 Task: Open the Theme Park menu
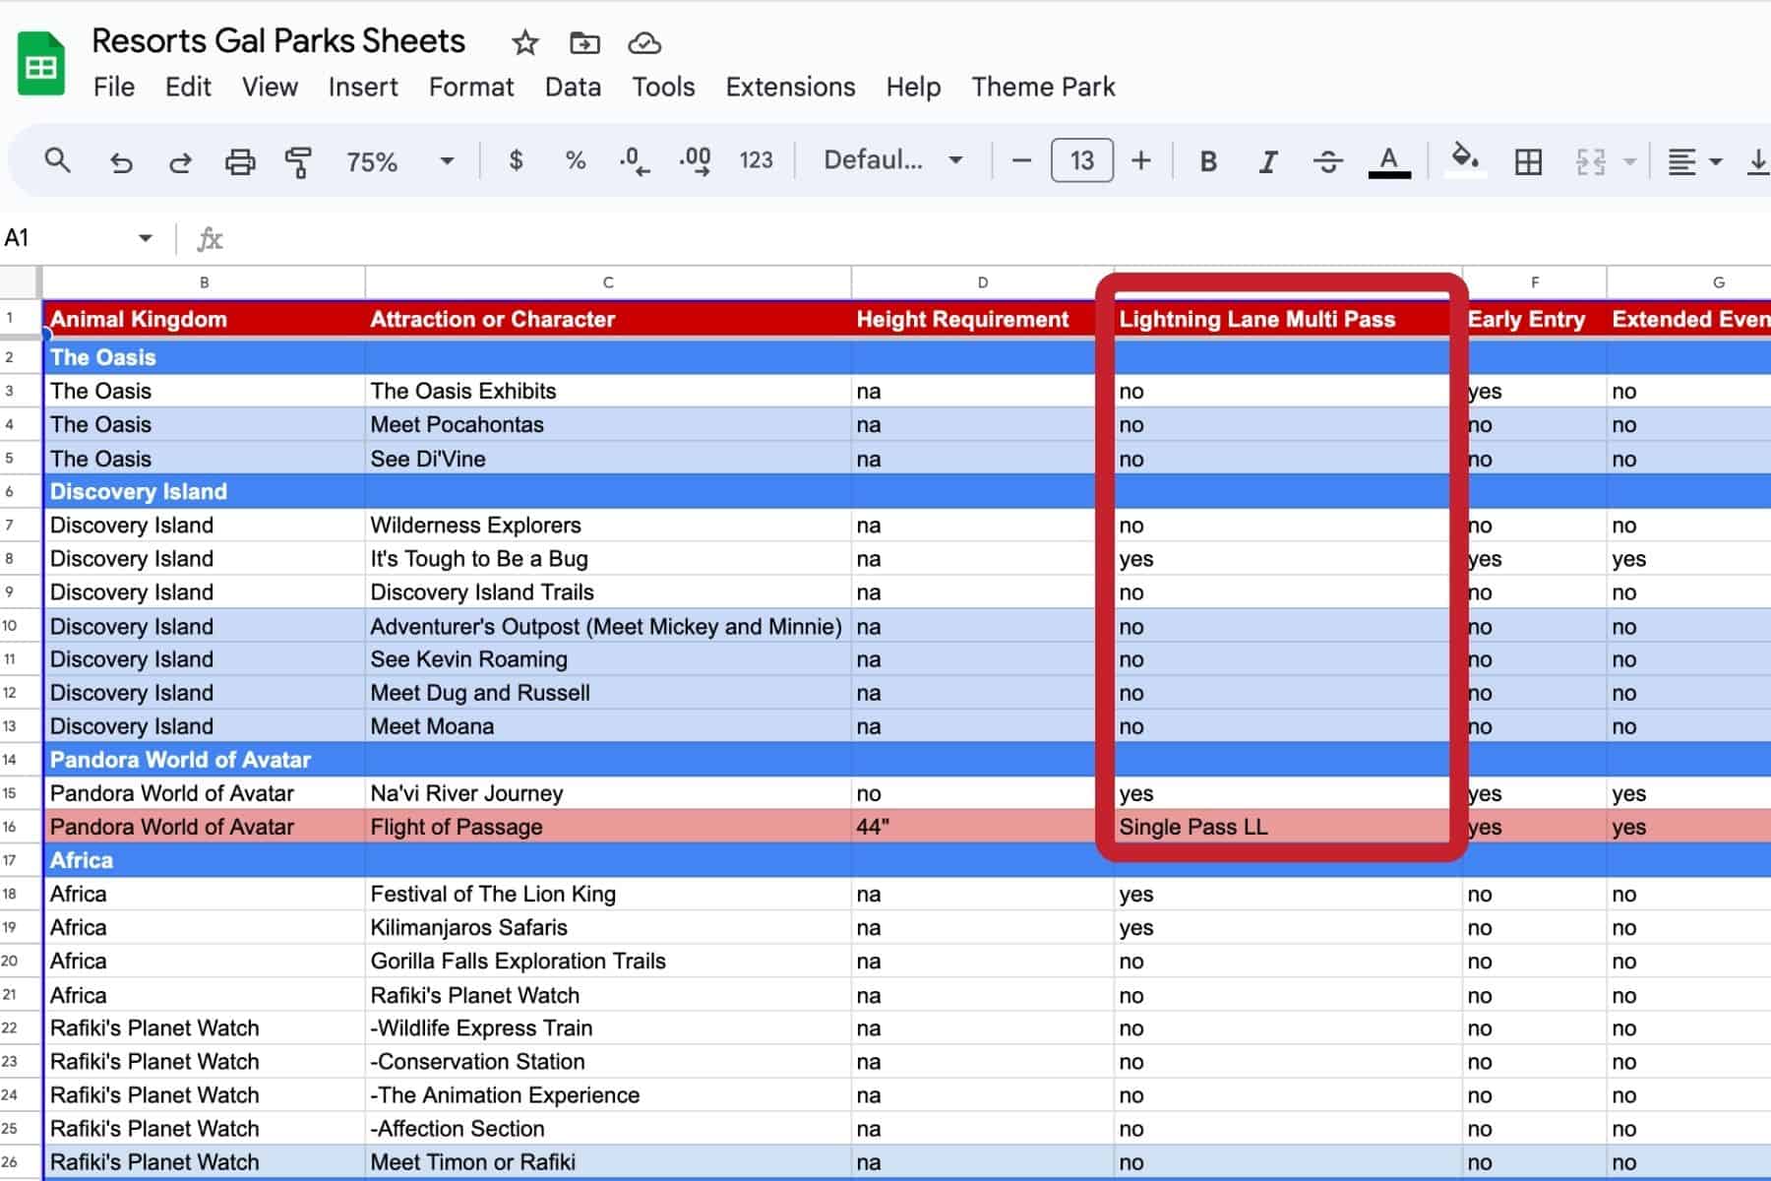(1043, 87)
